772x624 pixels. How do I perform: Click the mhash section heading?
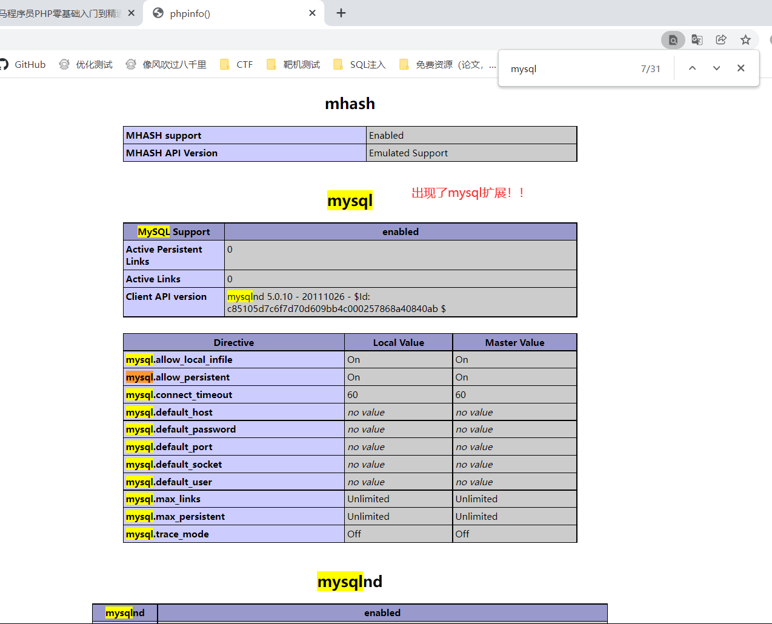click(350, 104)
